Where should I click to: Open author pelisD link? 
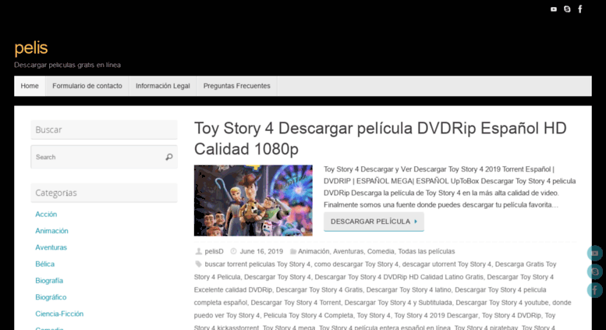214,251
